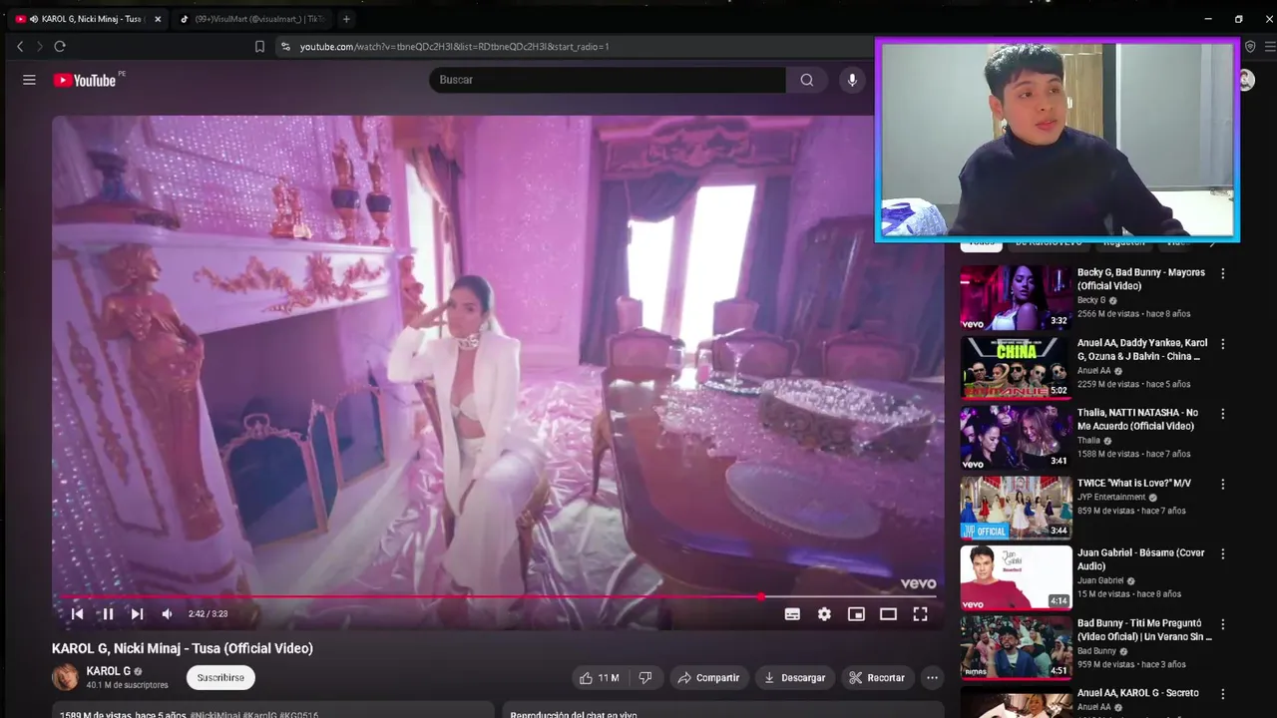Open the KAROL G channel avatar

tap(65, 678)
